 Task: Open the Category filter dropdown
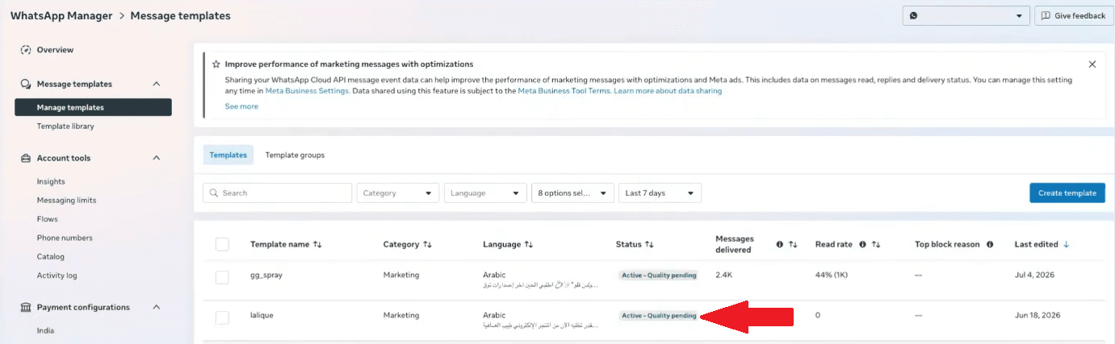(x=398, y=193)
